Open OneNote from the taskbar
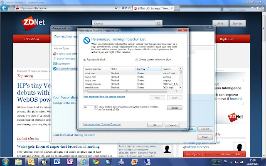 click(x=69, y=162)
